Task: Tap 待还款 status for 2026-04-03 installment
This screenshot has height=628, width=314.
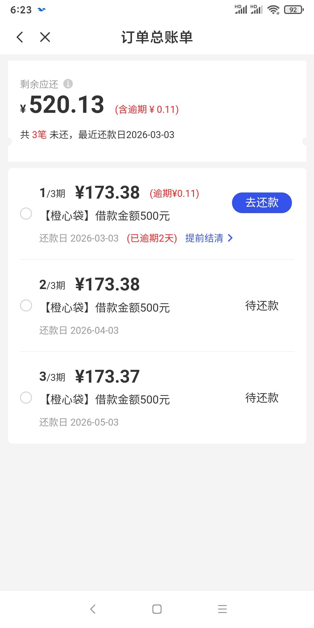Action: click(x=262, y=306)
